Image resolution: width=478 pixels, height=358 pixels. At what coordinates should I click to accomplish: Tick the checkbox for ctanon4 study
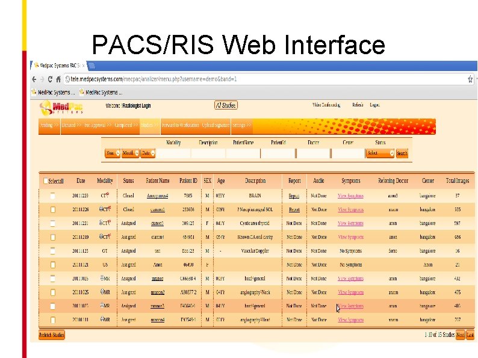pos(53,237)
